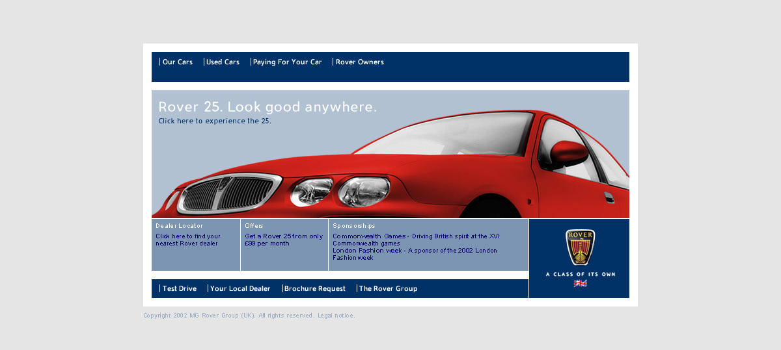Image resolution: width=781 pixels, height=350 pixels.
Task: Open the Our Cars menu
Action: click(x=177, y=62)
